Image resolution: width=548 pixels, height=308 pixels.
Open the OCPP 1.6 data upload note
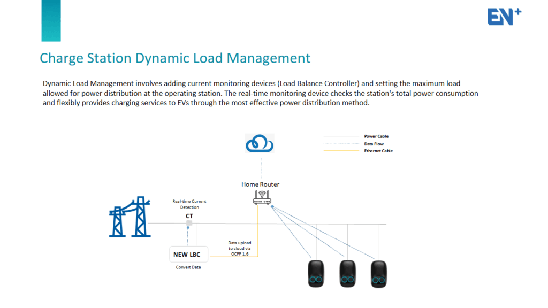tap(239, 248)
